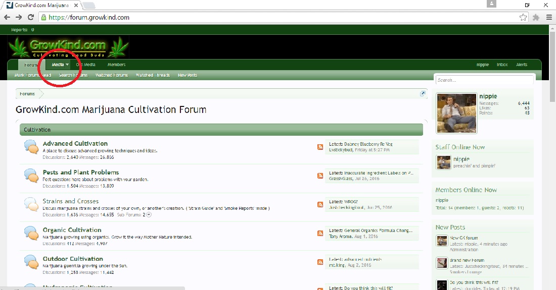Open latest thread General Organics Formula Change
Image resolution: width=556 pixels, height=290 pixels.
click(x=378, y=230)
